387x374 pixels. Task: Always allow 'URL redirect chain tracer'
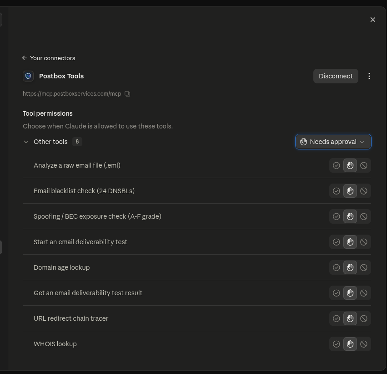pyautogui.click(x=337, y=318)
